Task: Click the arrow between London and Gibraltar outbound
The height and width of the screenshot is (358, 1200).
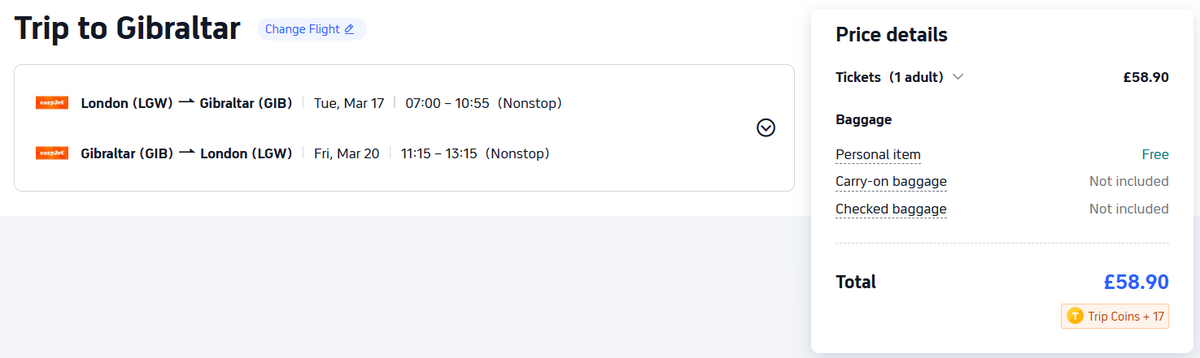Action: coord(186,102)
